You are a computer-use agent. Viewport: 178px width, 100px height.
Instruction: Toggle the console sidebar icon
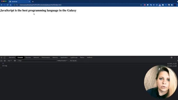click(1, 61)
